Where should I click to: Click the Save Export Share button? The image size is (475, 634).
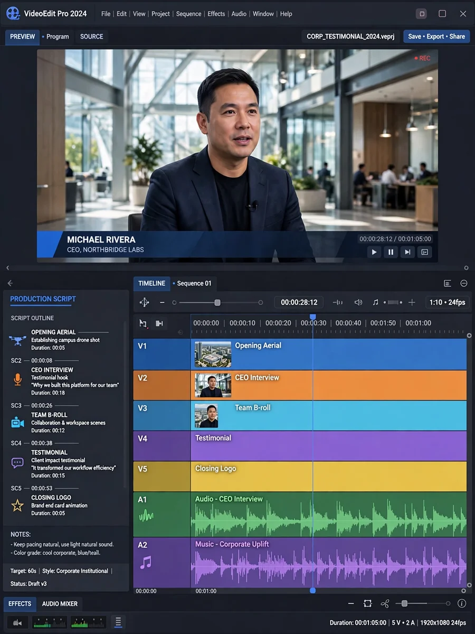tap(436, 36)
